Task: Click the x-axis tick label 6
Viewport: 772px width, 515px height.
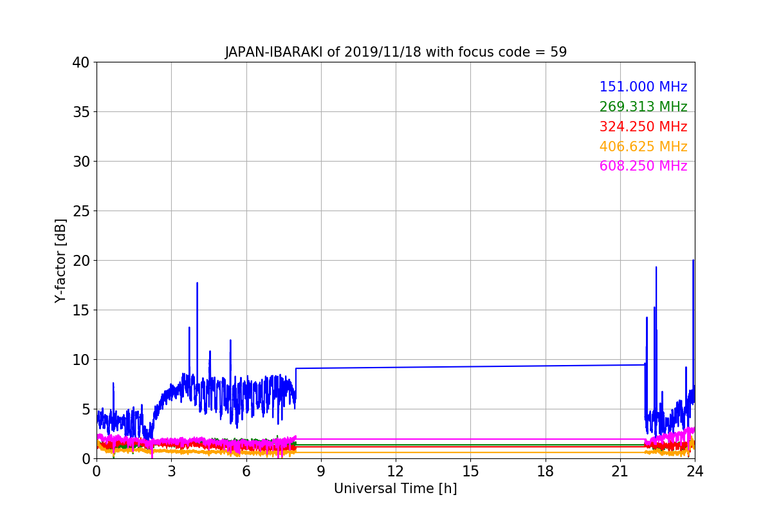Action: pos(246,471)
